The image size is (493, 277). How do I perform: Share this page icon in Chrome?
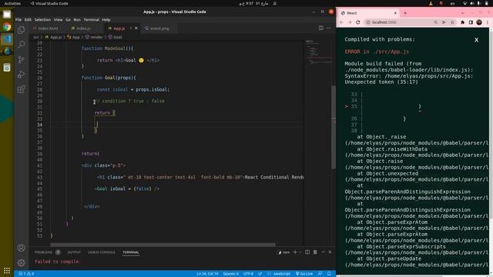click(x=444, y=22)
